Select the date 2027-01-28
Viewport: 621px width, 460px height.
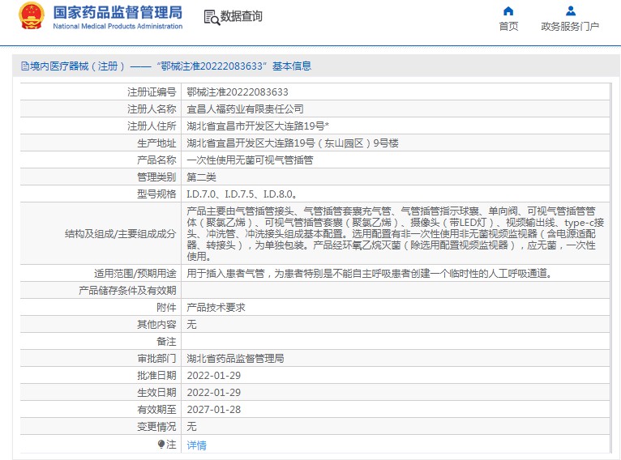[x=214, y=409]
